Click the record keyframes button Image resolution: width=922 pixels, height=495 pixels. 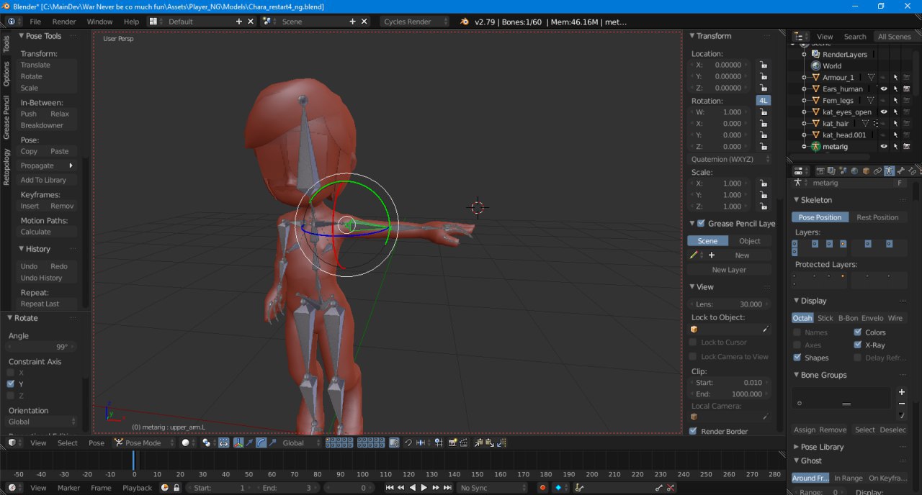(543, 488)
